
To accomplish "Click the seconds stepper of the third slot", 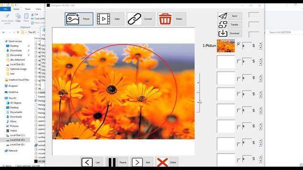I will [260, 78].
